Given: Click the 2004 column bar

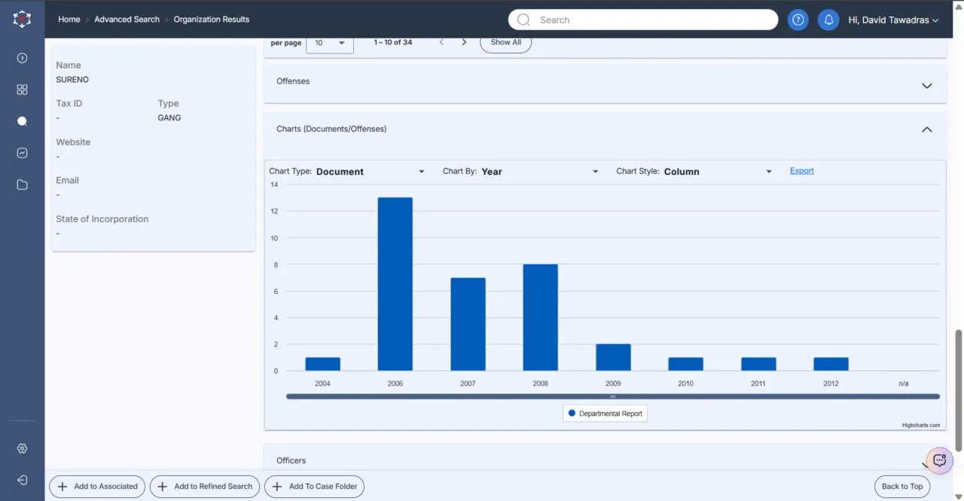Looking at the screenshot, I should click(x=322, y=364).
